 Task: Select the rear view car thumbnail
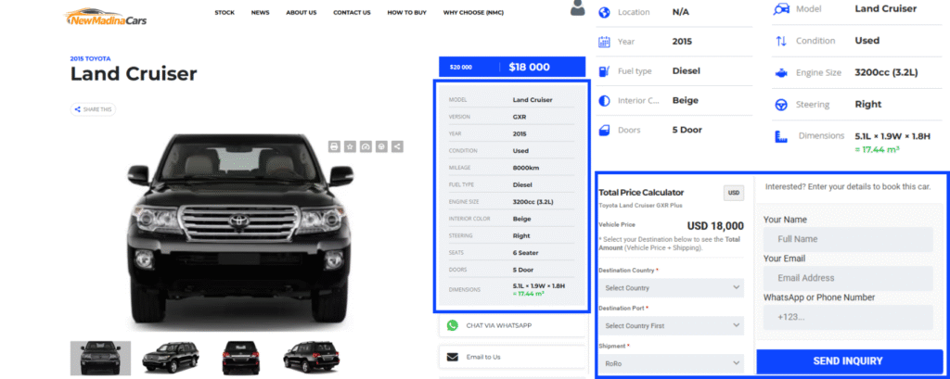(241, 357)
